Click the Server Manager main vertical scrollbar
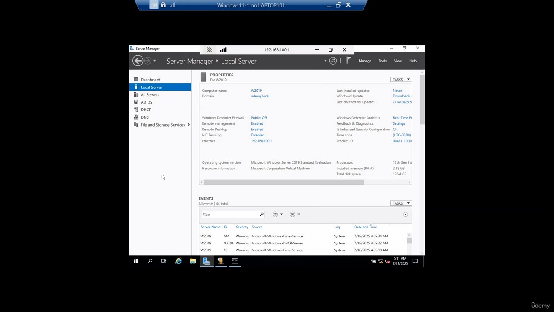This screenshot has width=554, height=312. (422, 100)
